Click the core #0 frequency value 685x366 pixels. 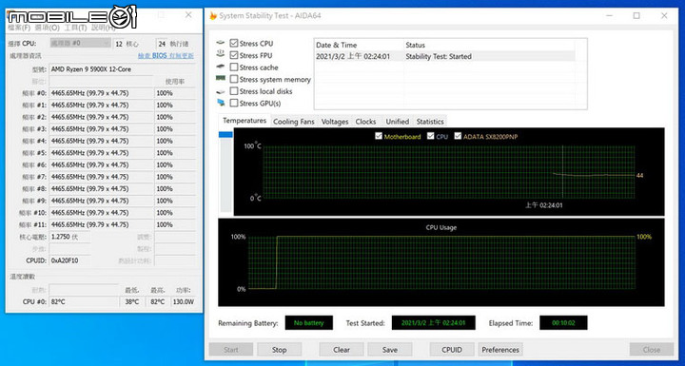(101, 93)
